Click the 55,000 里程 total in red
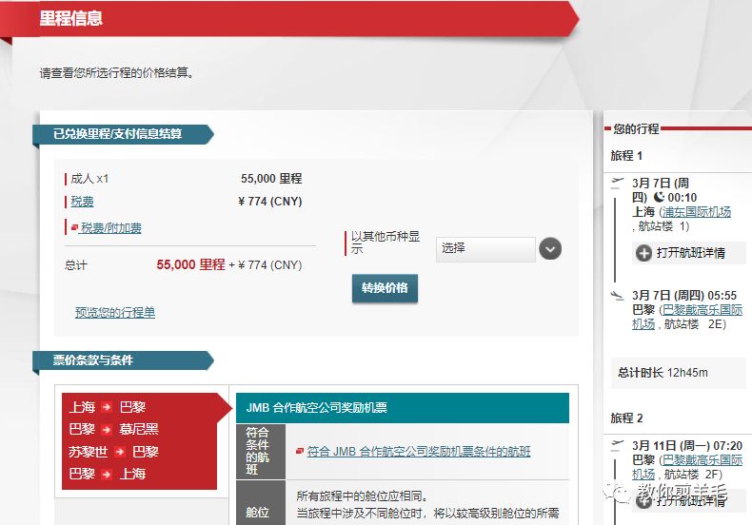This screenshot has height=525, width=752. 190,264
